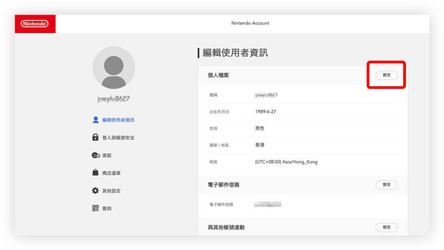This screenshot has height=250, width=444.
Task: Click the username below the avatar
Action: pos(114,99)
